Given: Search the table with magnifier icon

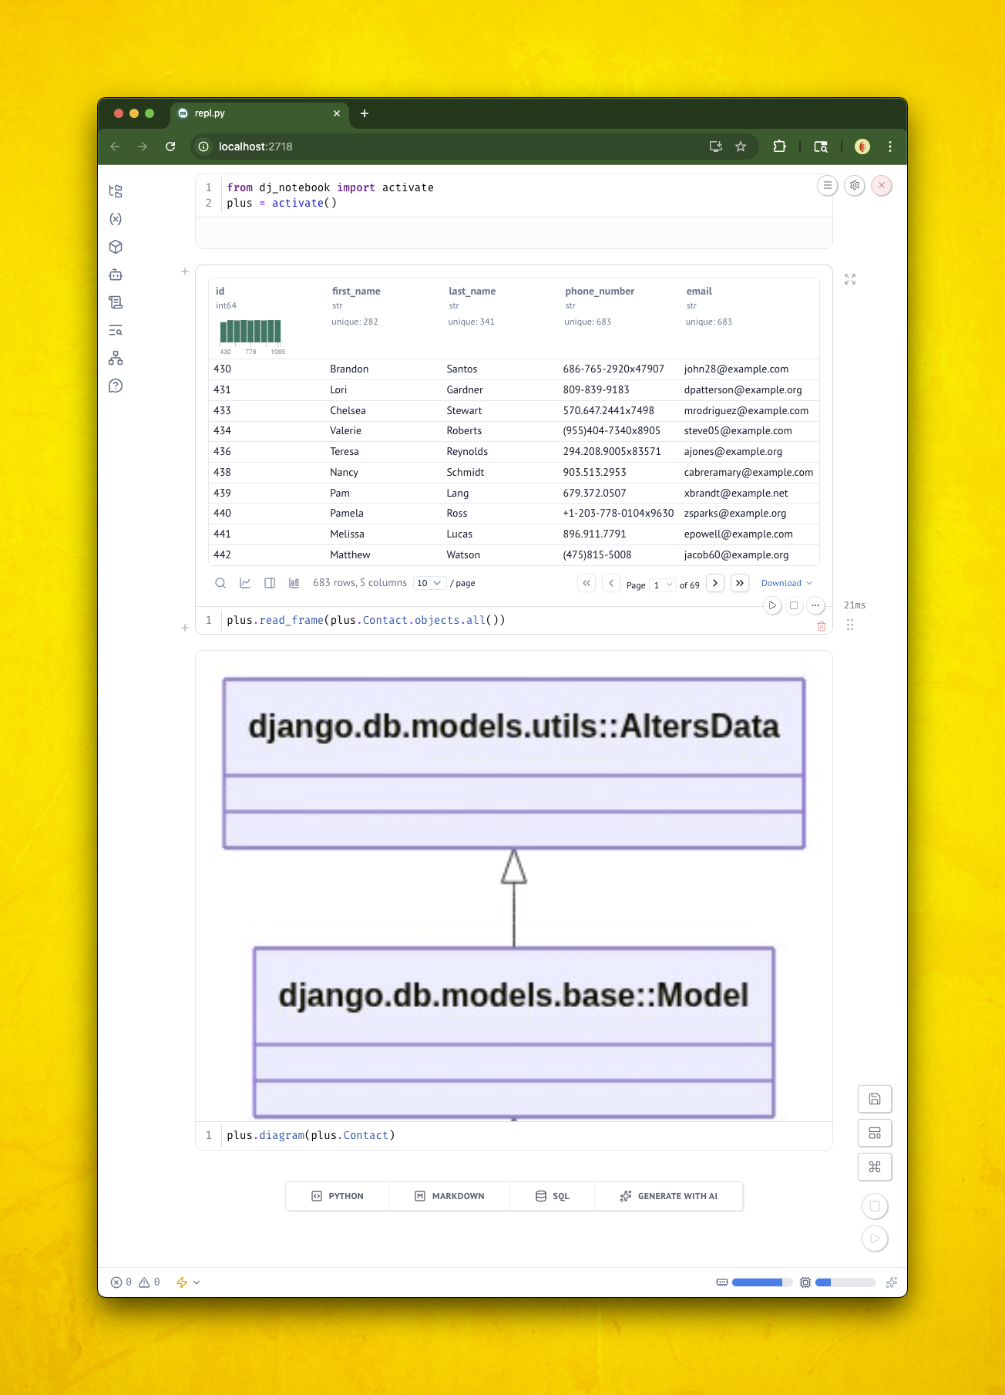Looking at the screenshot, I should point(220,583).
